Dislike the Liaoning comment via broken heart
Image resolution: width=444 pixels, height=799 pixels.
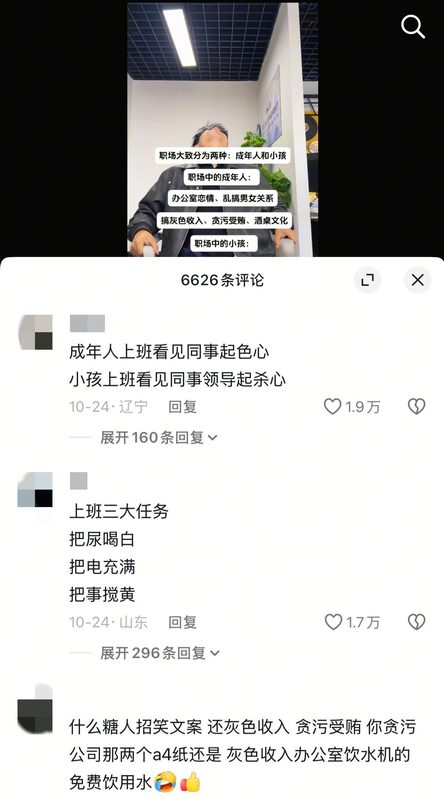click(x=416, y=407)
